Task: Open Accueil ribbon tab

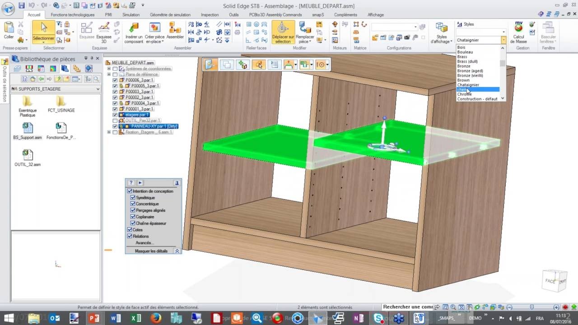Action: 34,15
